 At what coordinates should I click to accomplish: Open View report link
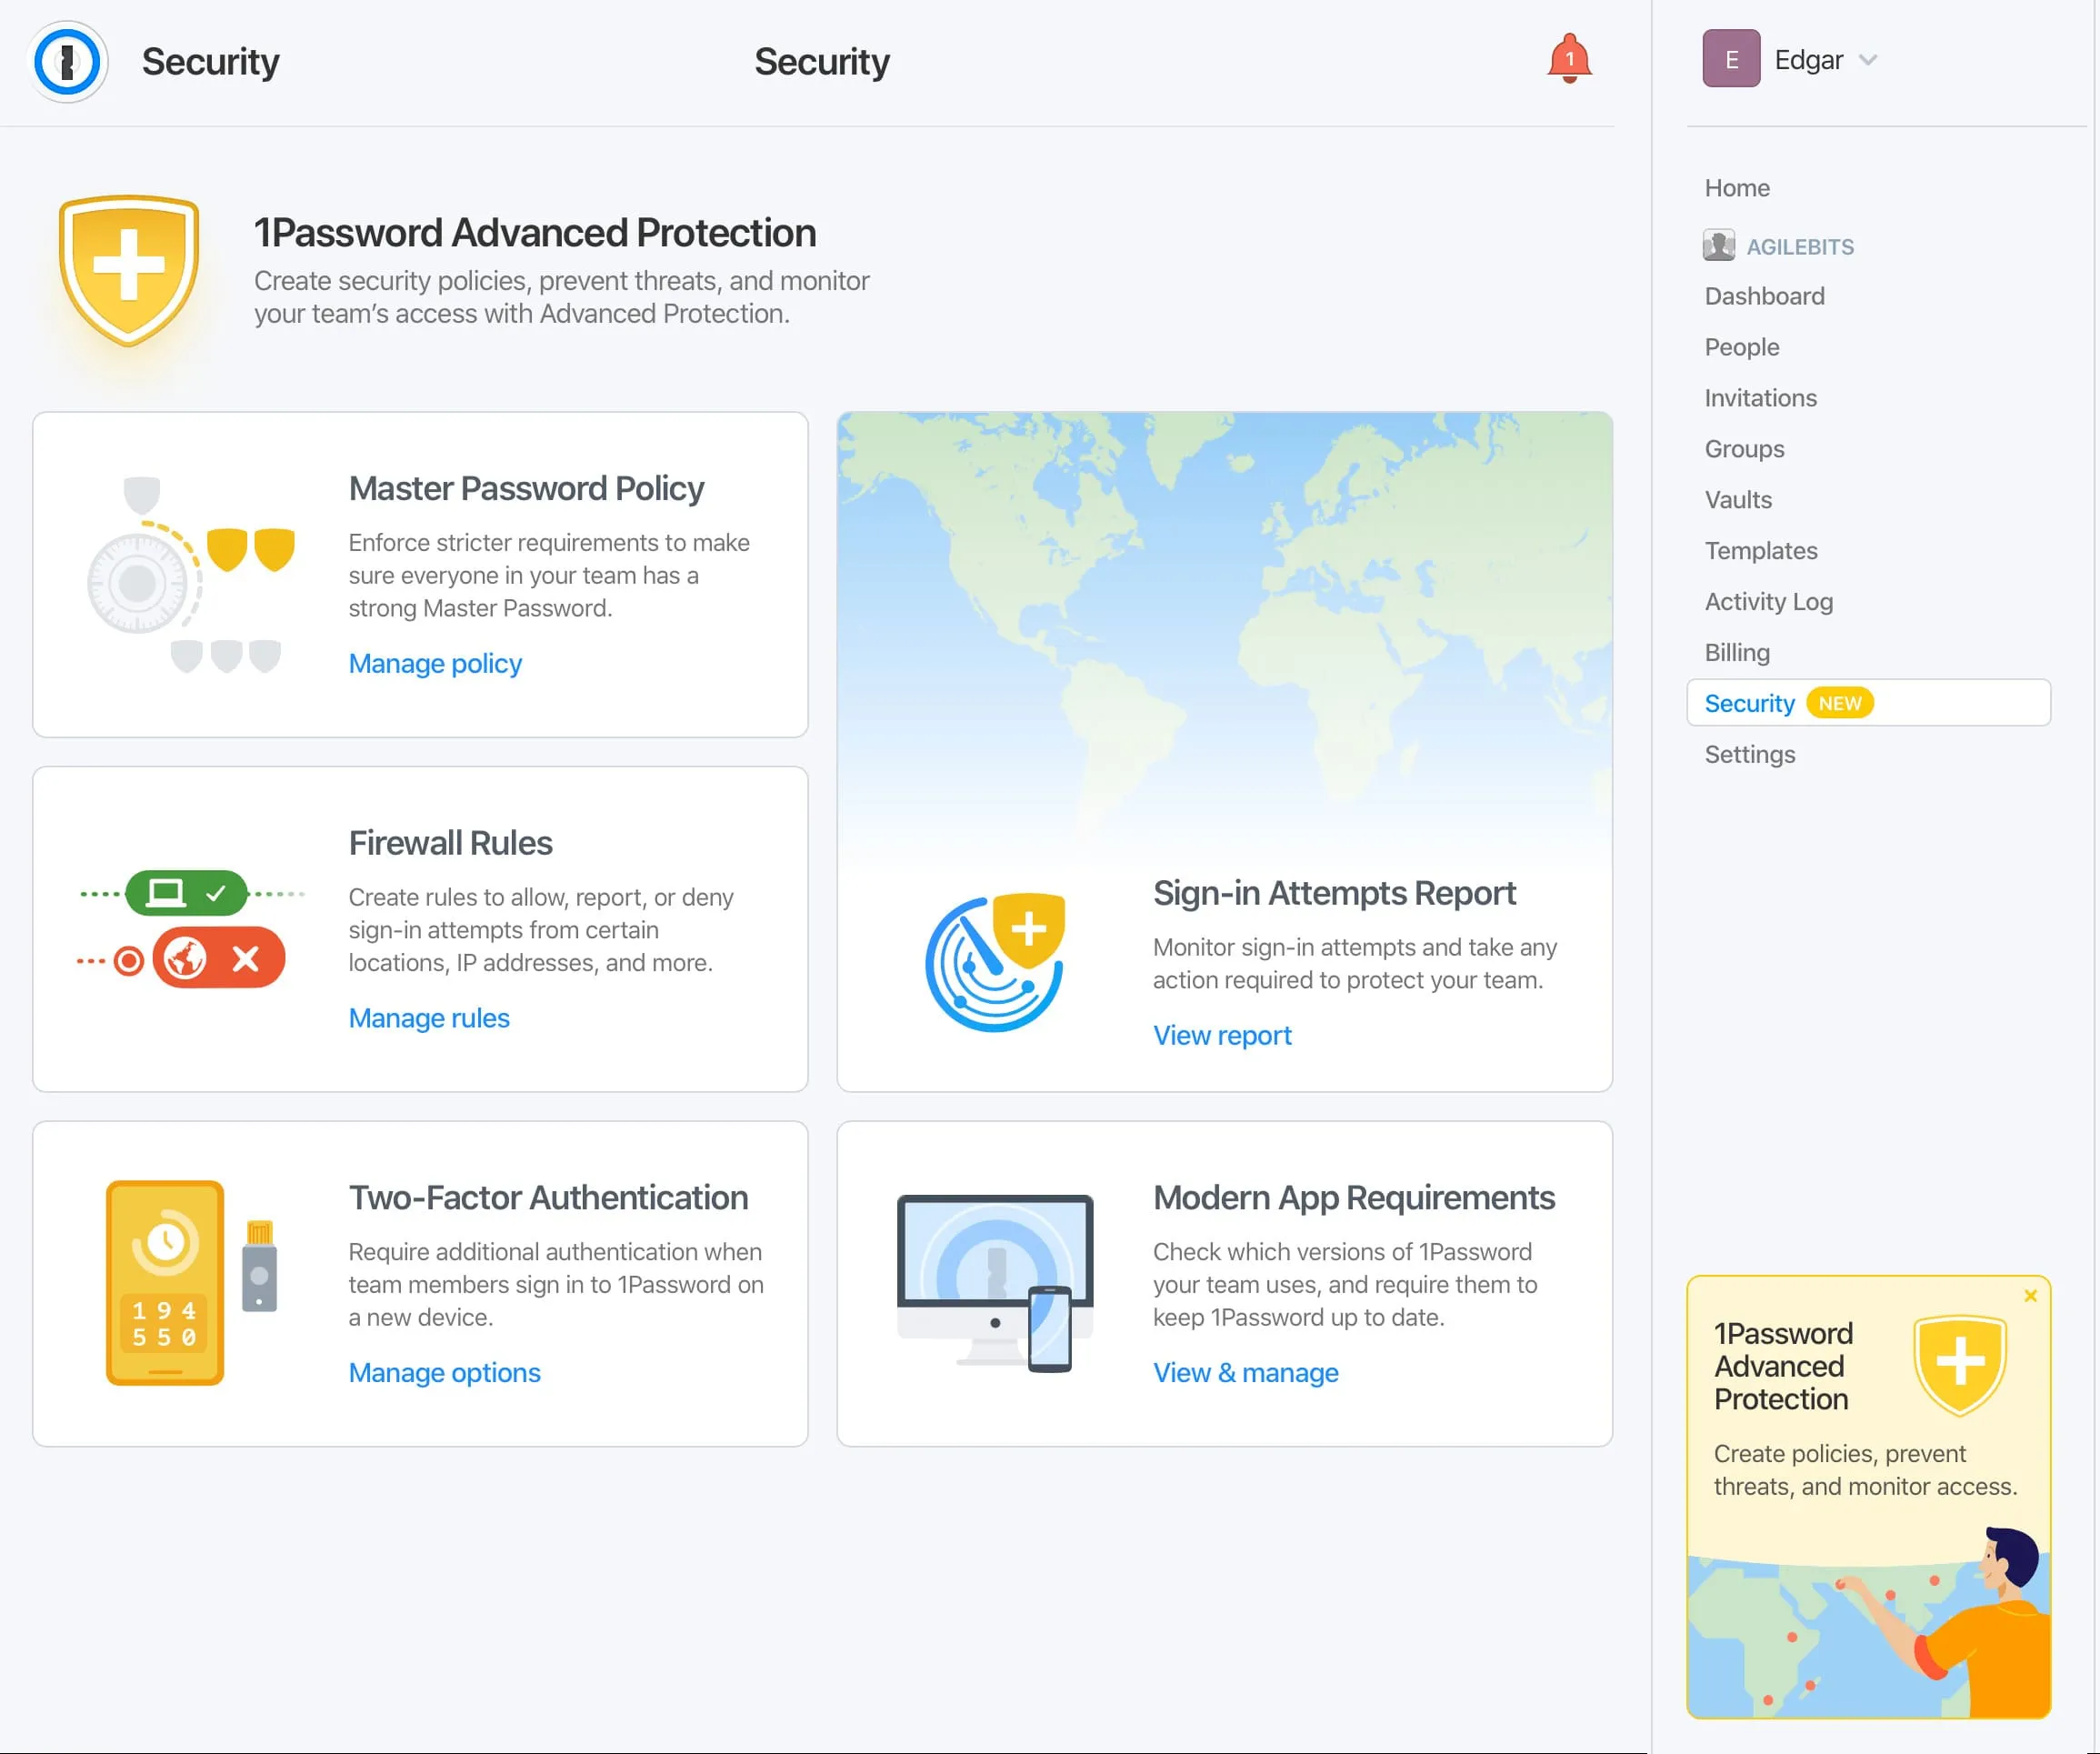tap(1222, 1035)
